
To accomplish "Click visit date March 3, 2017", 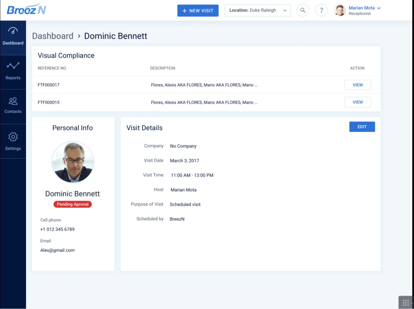I will pos(185,161).
